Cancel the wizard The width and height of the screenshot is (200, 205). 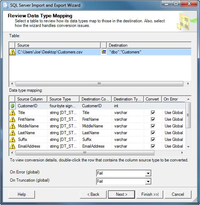178,194
